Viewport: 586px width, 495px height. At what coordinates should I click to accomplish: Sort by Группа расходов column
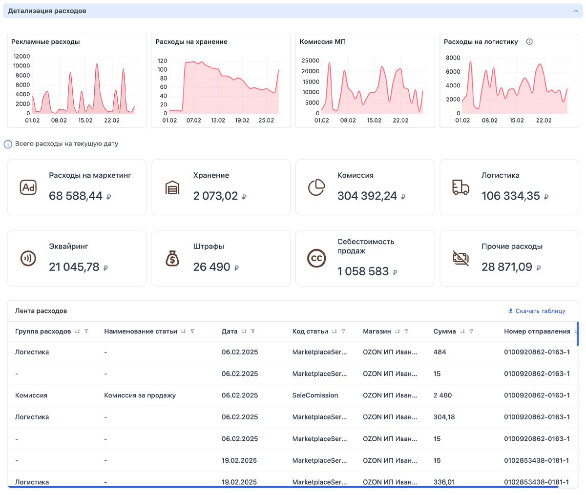[x=77, y=331]
